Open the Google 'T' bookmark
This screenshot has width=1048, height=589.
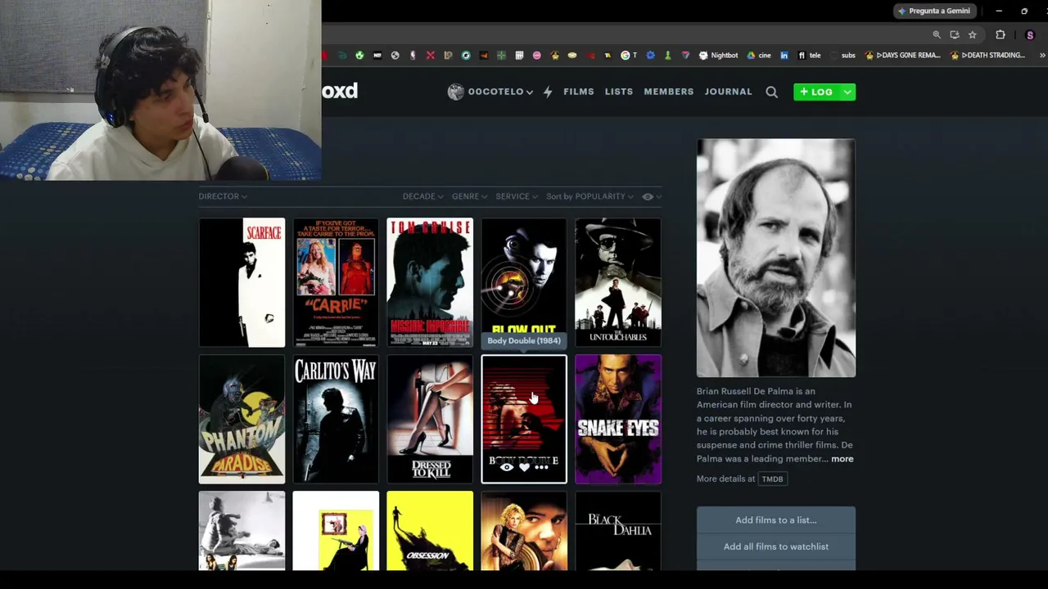(x=629, y=56)
